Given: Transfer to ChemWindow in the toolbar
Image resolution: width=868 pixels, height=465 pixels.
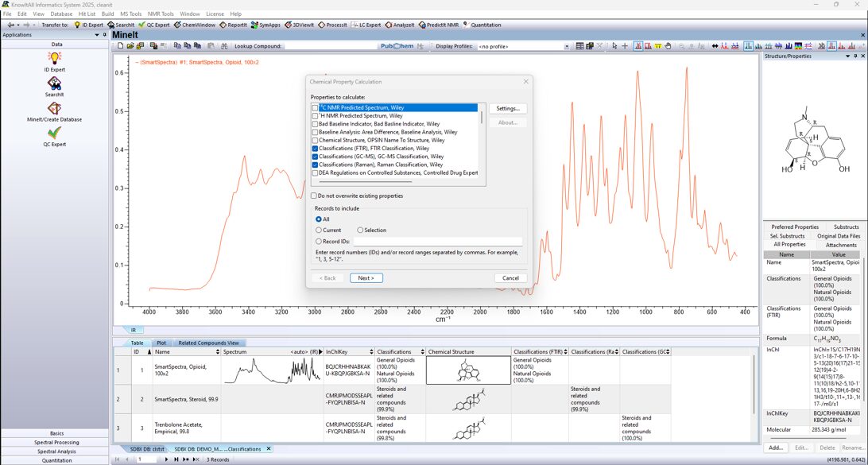Looking at the screenshot, I should tap(194, 25).
